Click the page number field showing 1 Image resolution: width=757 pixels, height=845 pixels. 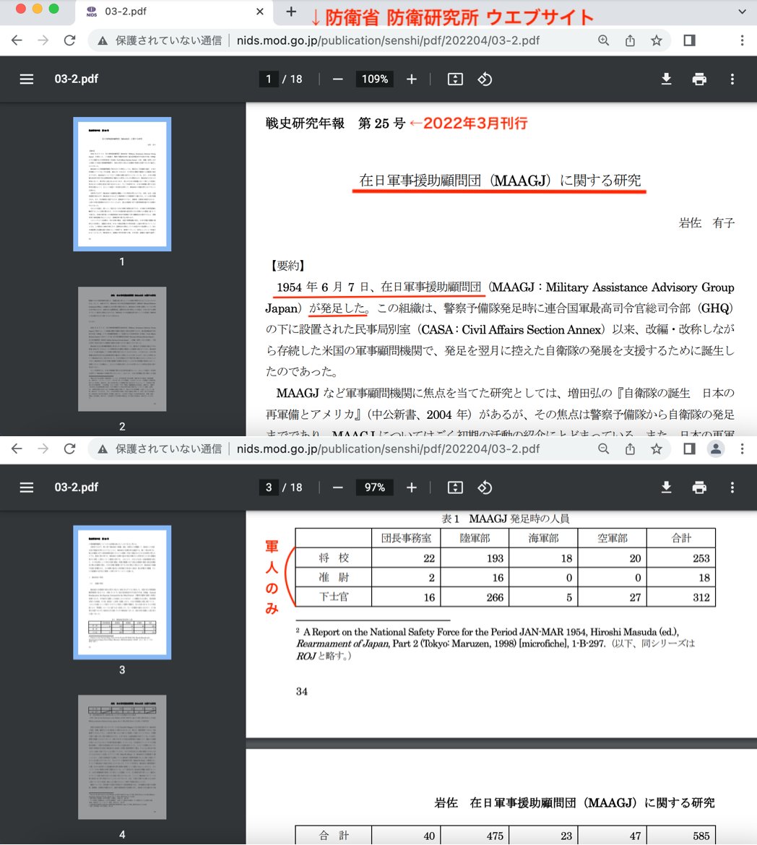[x=269, y=79]
